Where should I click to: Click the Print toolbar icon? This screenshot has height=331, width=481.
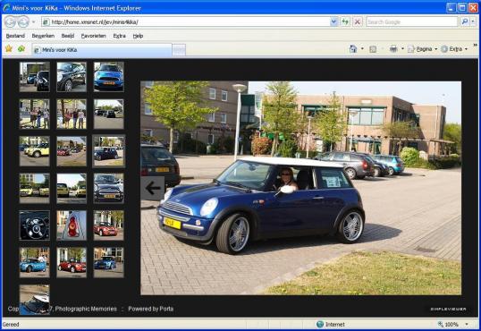(x=393, y=49)
